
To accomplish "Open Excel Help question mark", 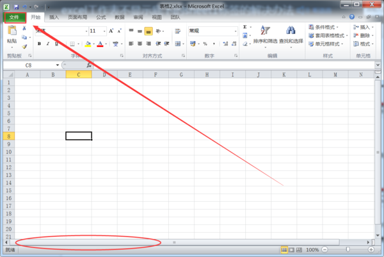I will (352, 17).
